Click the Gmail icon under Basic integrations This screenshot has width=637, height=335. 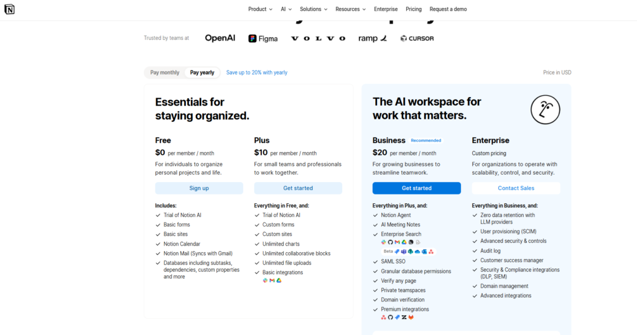272,281
